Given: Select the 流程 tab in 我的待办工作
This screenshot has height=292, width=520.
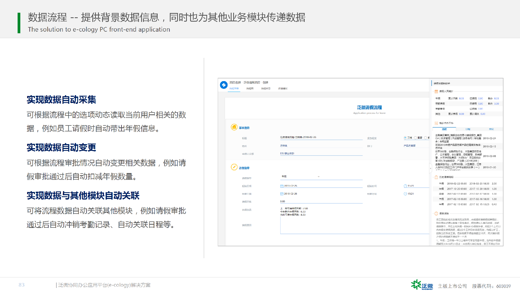Looking at the screenshot, I should 444,129.
